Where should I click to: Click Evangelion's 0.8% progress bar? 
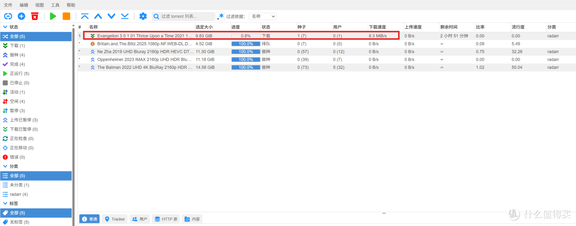pos(245,36)
